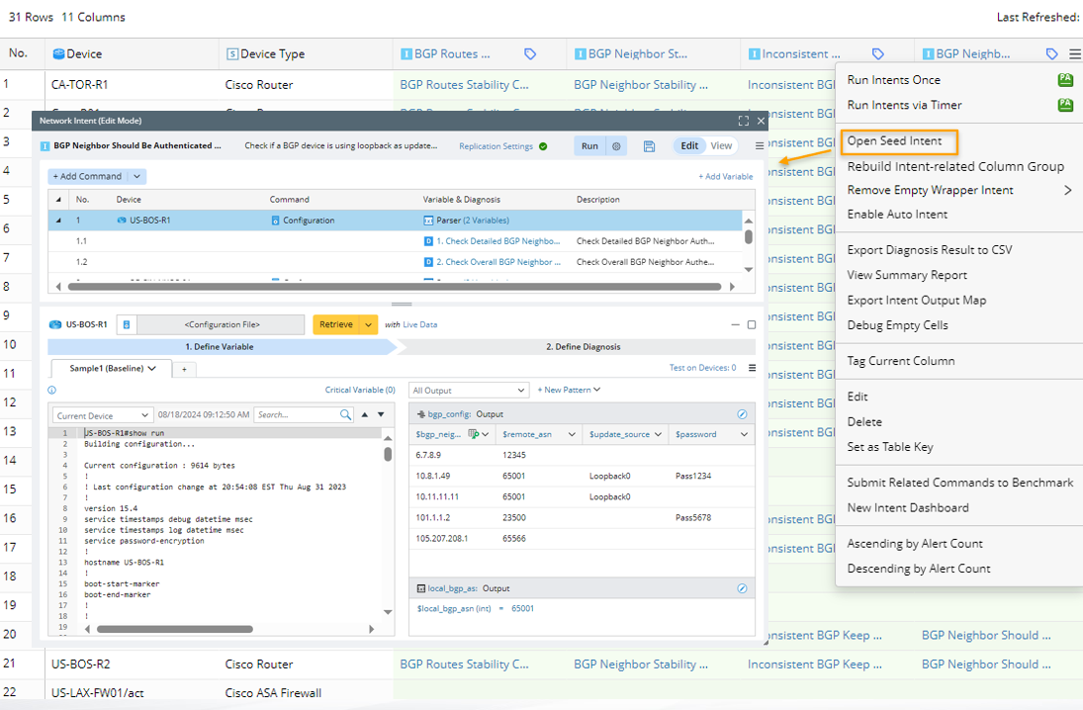The width and height of the screenshot is (1083, 710).
Task: Open the Network Intent hamburger menu
Action: pos(759,146)
